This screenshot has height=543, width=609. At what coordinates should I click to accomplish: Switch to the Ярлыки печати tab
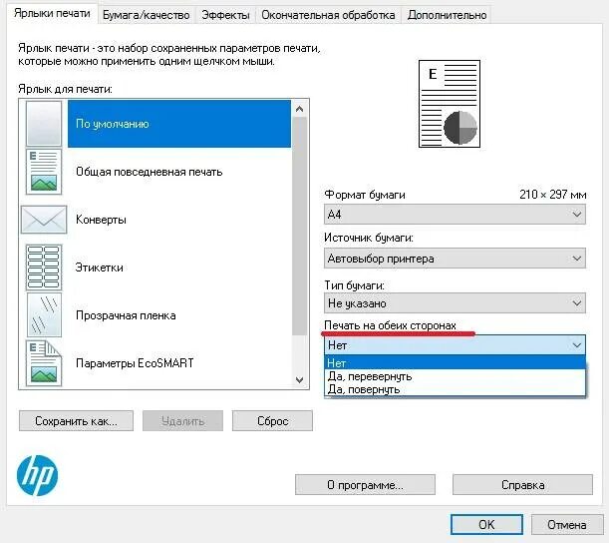pyautogui.click(x=52, y=13)
